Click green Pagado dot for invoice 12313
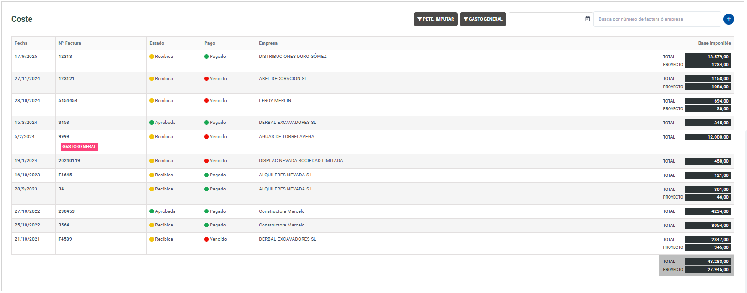The image size is (747, 293). coord(206,57)
